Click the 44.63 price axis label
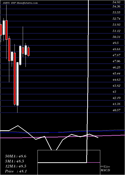The height and width of the screenshot is (175, 125). tap(116, 79)
